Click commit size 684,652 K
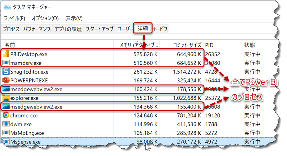 [189, 63]
